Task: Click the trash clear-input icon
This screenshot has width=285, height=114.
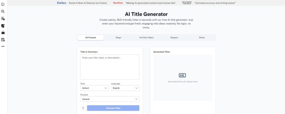Action: point(83,108)
